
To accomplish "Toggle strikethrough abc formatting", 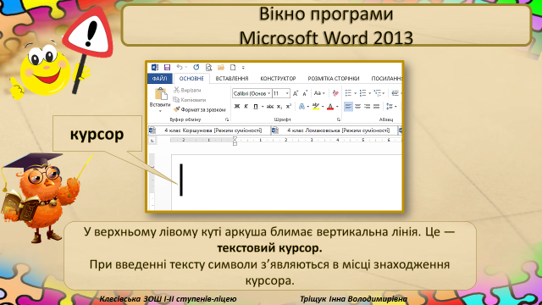I will 270,107.
